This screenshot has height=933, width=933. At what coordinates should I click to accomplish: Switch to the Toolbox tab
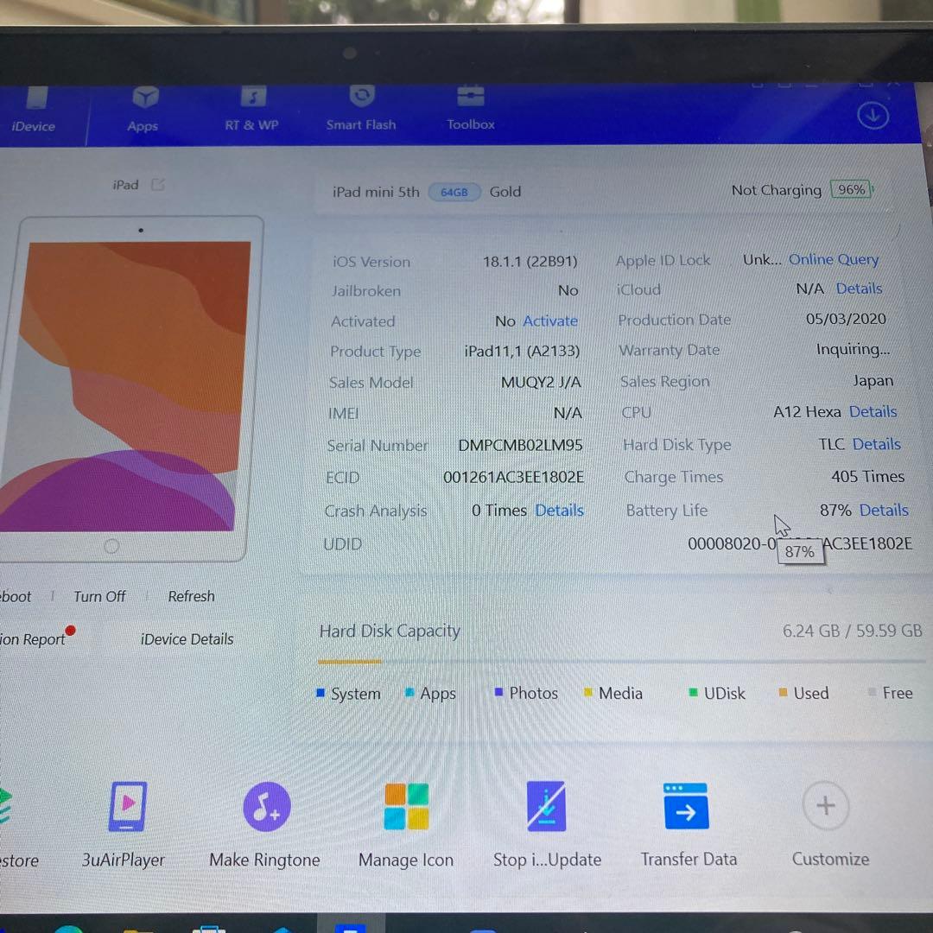point(470,108)
